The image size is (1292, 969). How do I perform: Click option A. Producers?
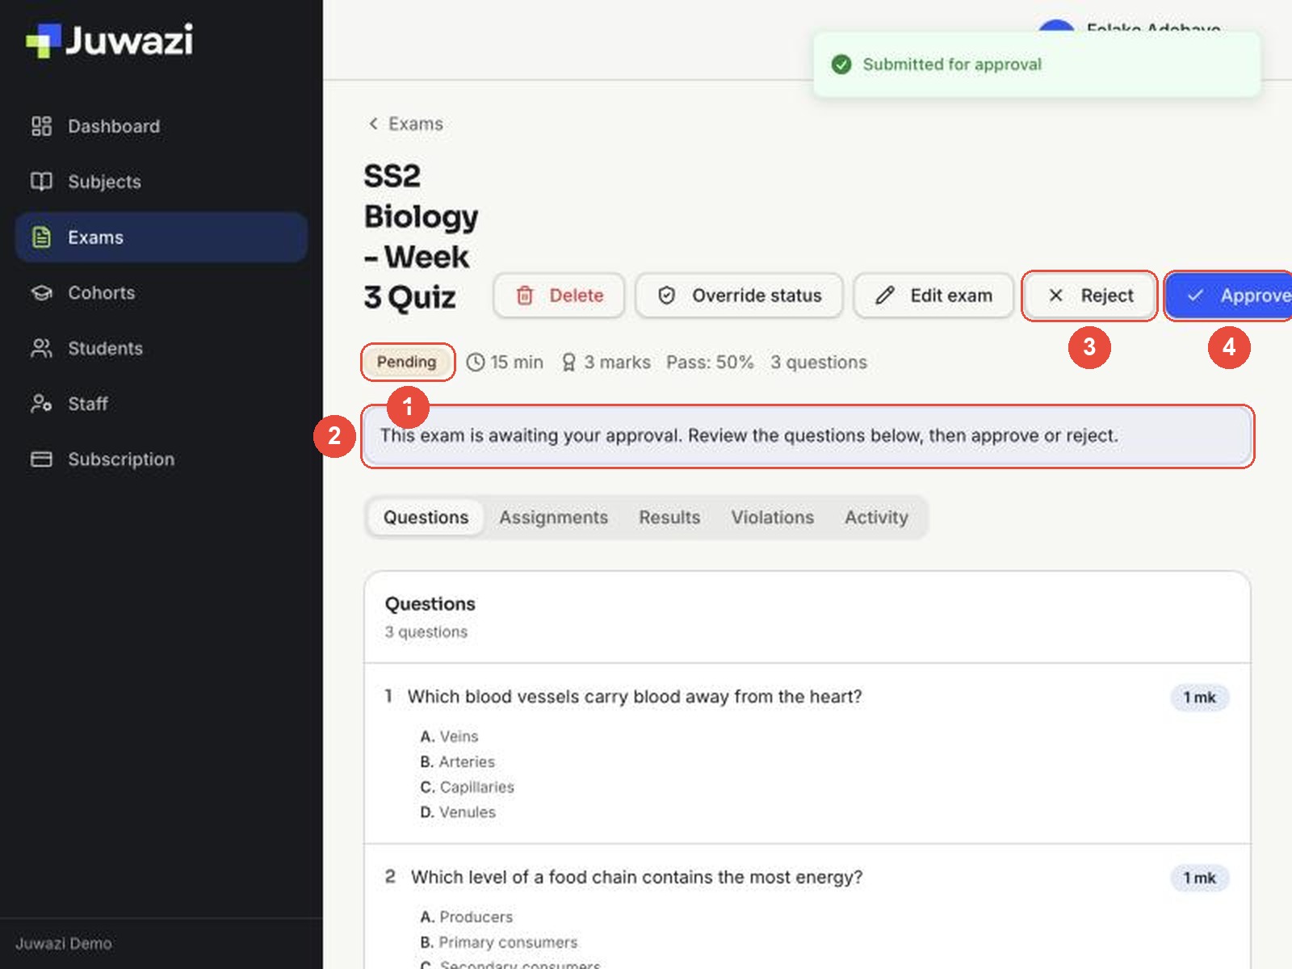[x=466, y=917]
